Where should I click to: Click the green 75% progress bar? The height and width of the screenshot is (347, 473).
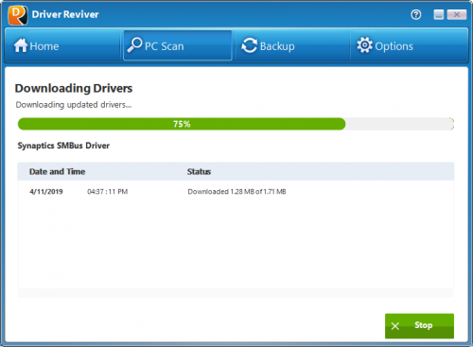[182, 124]
